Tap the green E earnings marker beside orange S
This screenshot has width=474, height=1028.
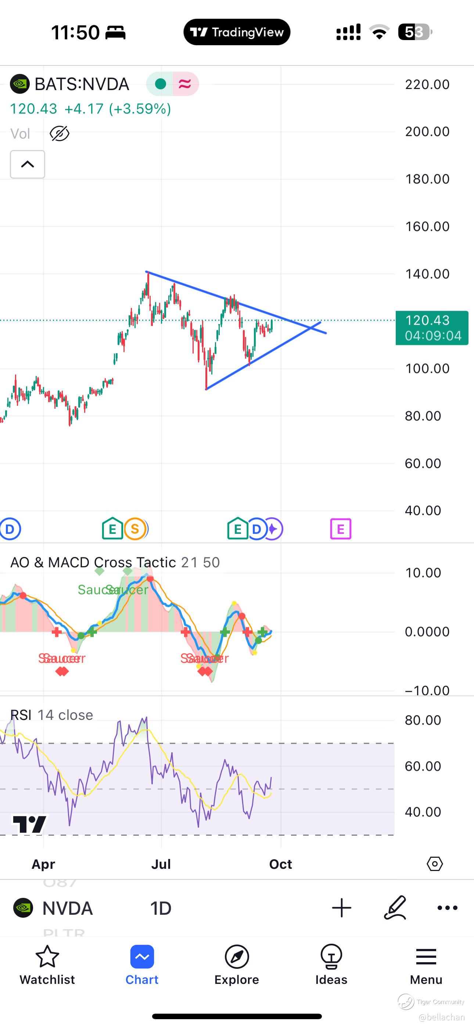coord(112,529)
